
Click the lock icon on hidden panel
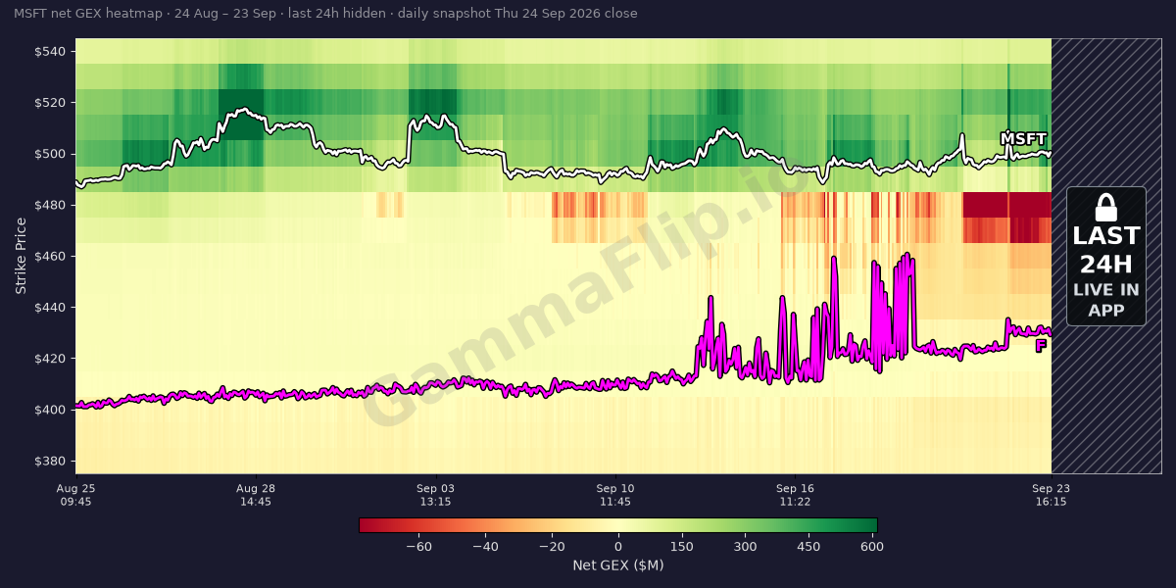click(x=1105, y=207)
